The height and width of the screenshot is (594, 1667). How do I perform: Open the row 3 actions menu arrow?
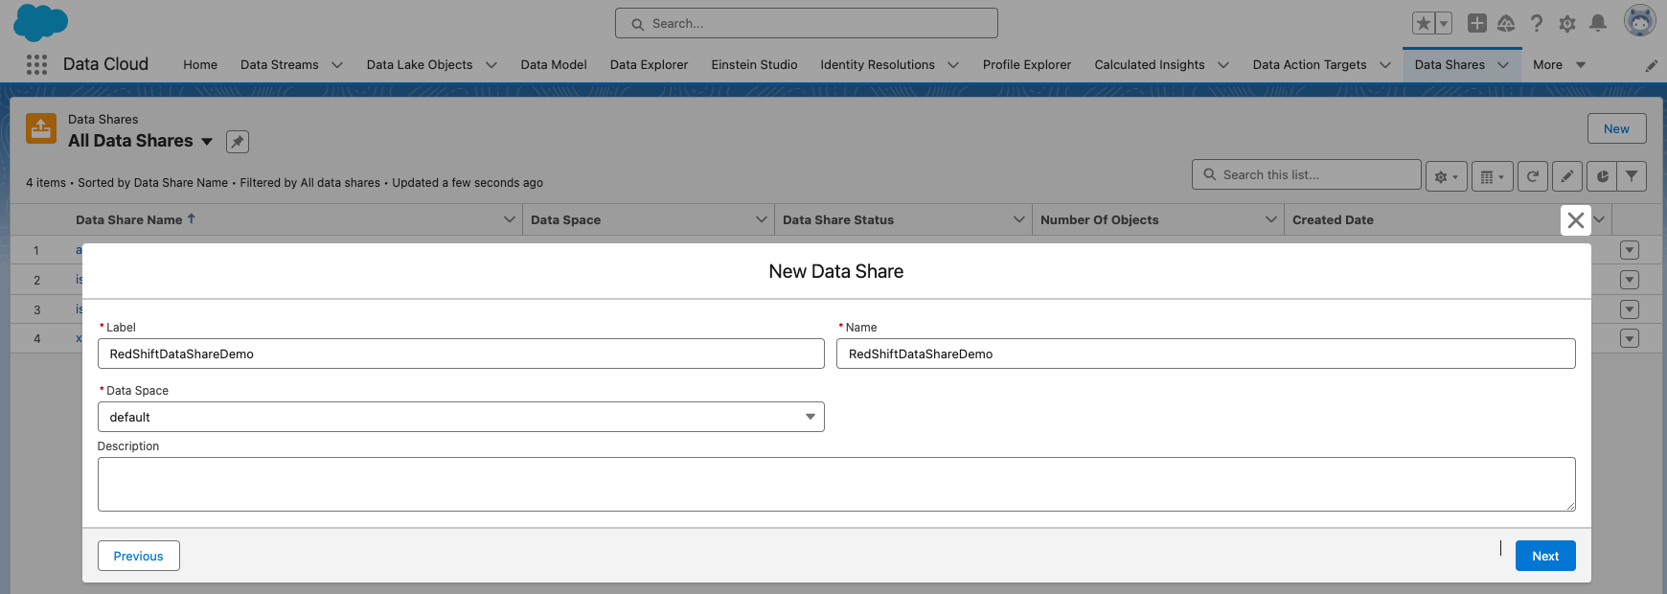[1630, 309]
